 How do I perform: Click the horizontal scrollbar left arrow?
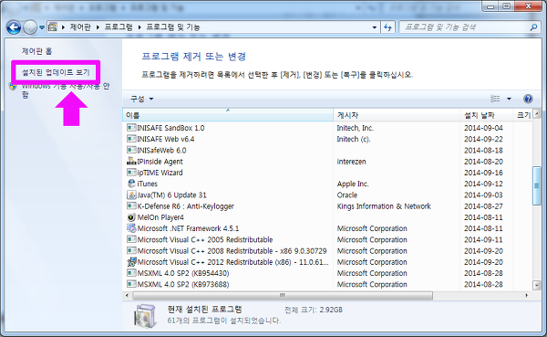pos(127,295)
